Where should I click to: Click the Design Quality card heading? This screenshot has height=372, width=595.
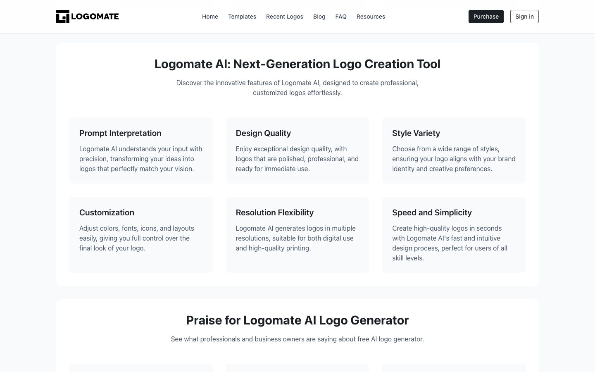point(263,133)
